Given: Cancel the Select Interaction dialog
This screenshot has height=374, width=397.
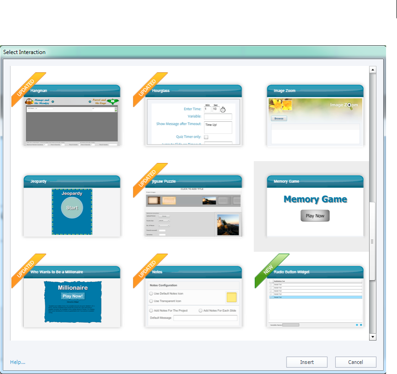Looking at the screenshot, I should point(355,362).
